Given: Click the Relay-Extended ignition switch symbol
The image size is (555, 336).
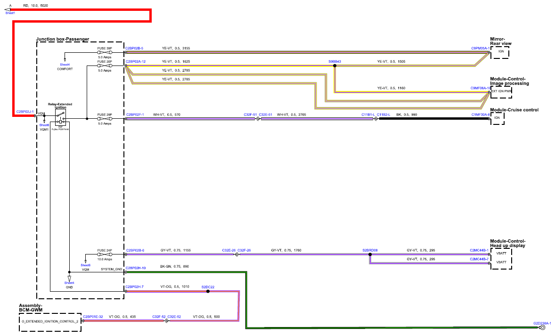Looking at the screenshot, I should pyautogui.click(x=60, y=118).
